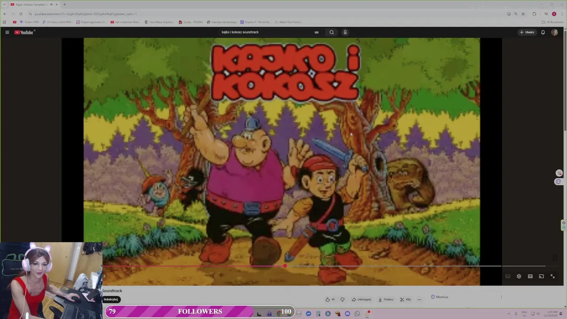
Task: Share the video via Udostępnij
Action: [361, 300]
